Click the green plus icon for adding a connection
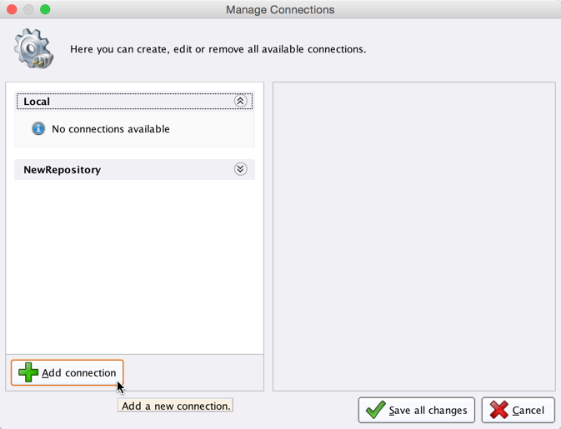 pyautogui.click(x=28, y=372)
